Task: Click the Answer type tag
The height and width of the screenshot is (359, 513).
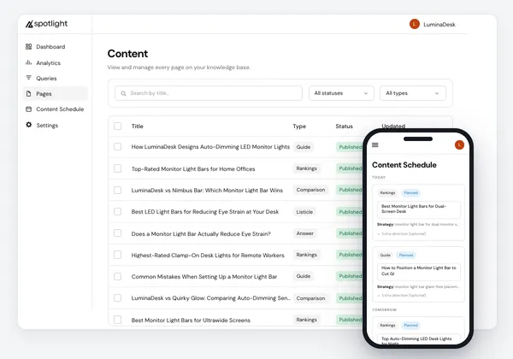Action: point(305,233)
